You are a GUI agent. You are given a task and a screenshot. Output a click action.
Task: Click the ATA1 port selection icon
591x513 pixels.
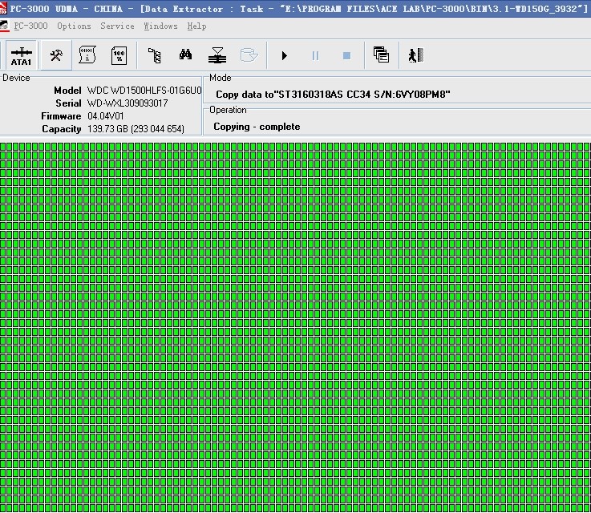coord(21,55)
